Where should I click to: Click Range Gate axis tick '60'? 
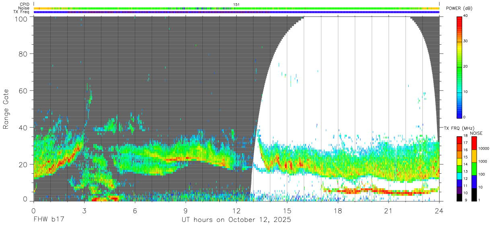pos(23,90)
